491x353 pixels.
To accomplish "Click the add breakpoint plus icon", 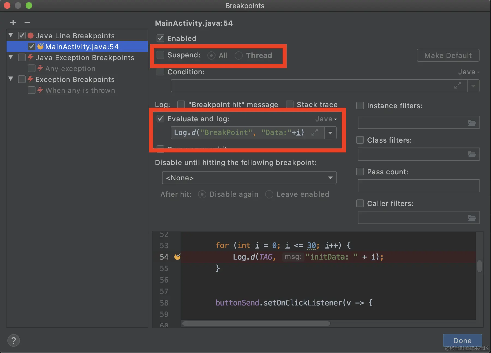I will point(13,22).
